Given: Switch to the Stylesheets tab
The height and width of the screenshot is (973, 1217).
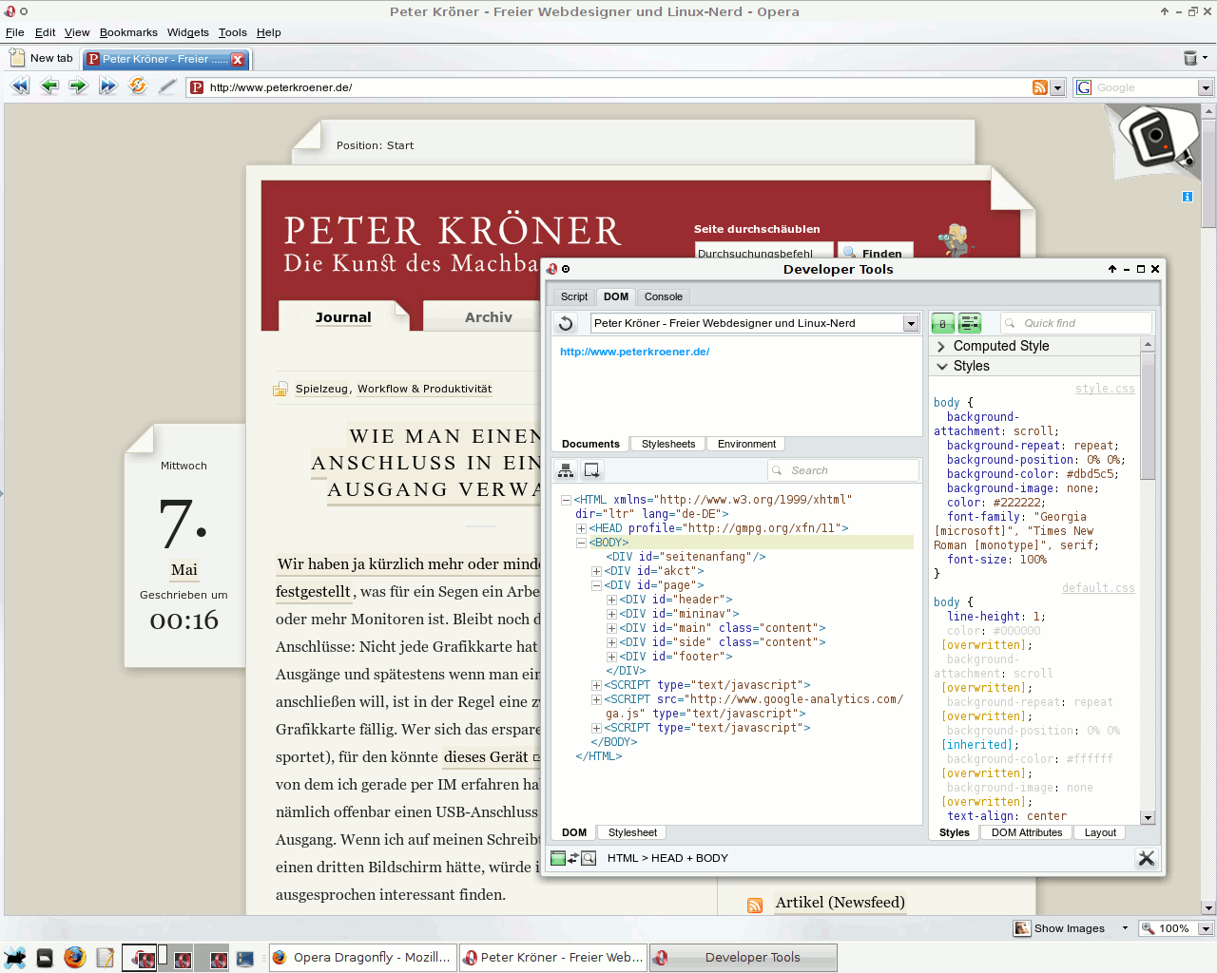Looking at the screenshot, I should (668, 444).
